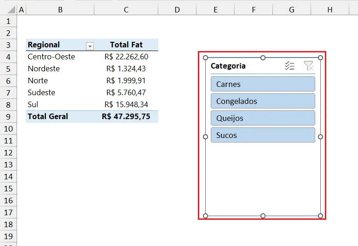Select row 12 header

[x=8, y=153]
